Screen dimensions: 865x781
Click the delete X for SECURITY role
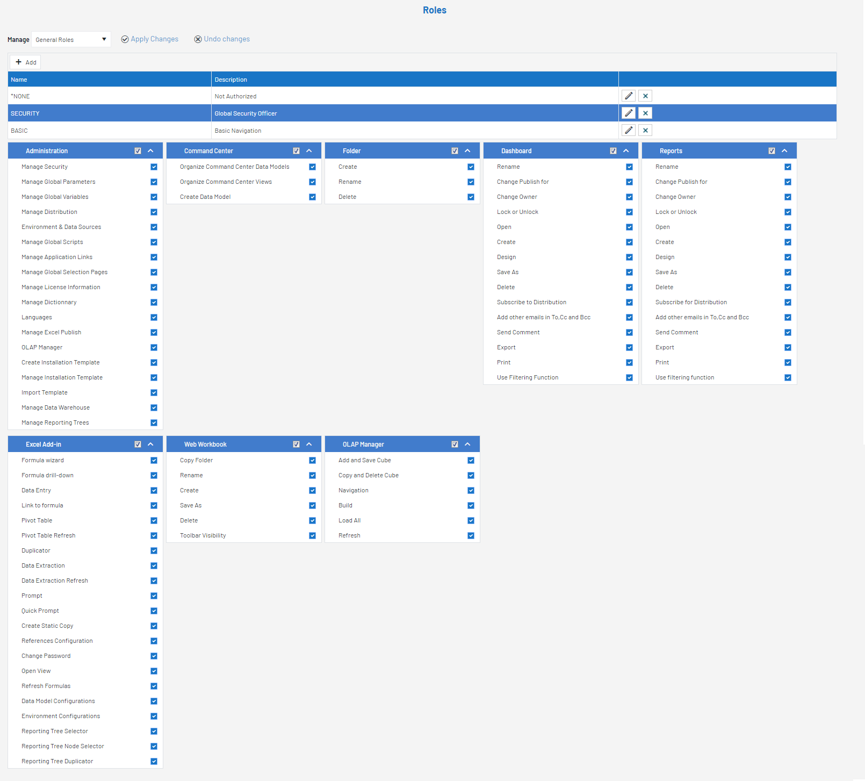point(645,113)
